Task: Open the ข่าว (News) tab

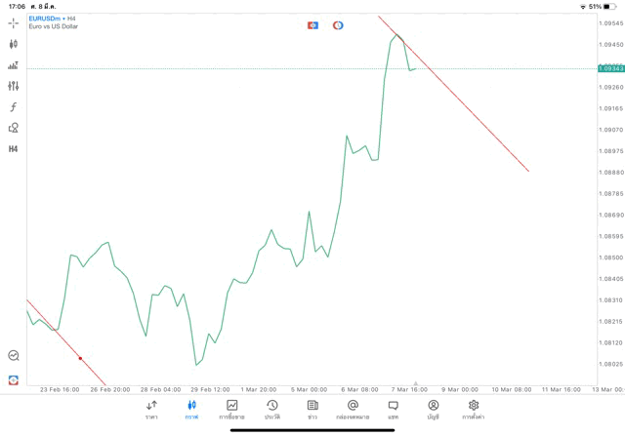Action: 312,409
